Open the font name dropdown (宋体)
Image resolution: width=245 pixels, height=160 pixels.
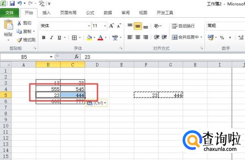pos(89,26)
